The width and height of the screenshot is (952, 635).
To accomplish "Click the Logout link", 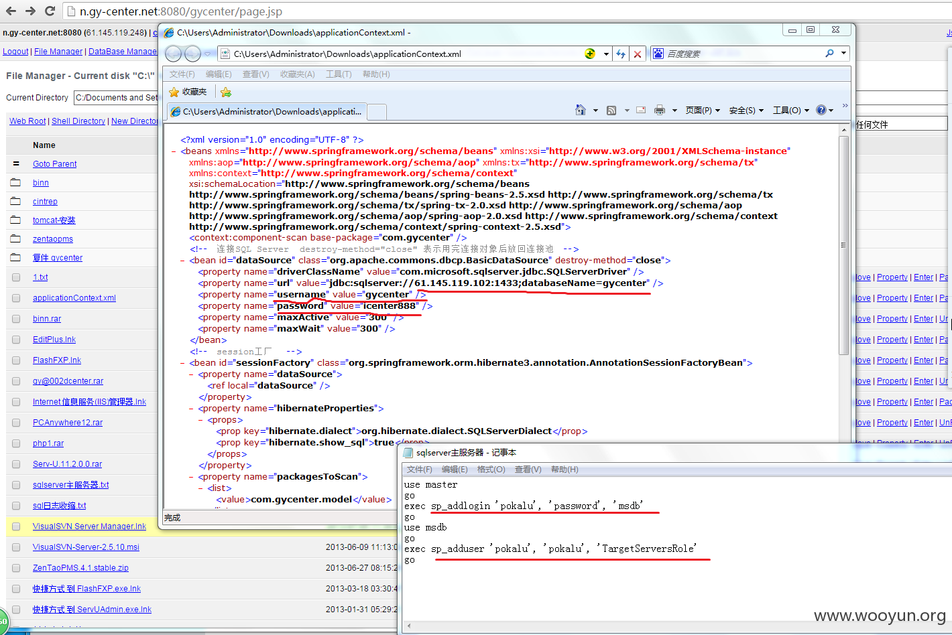I will click(15, 52).
